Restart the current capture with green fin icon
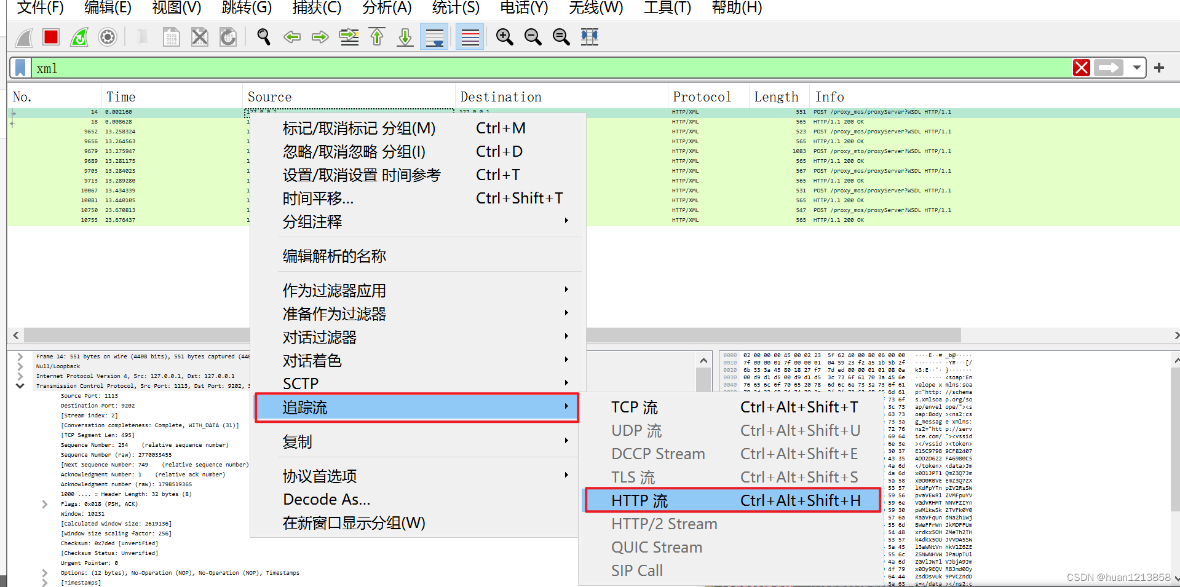This screenshot has height=587, width=1180. pos(79,37)
